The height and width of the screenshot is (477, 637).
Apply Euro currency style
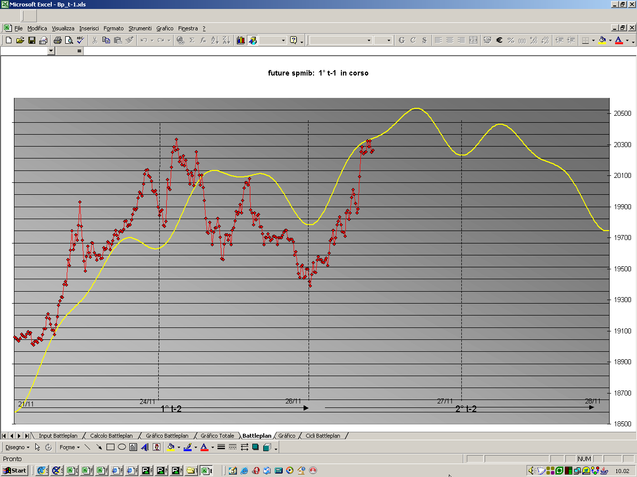499,40
